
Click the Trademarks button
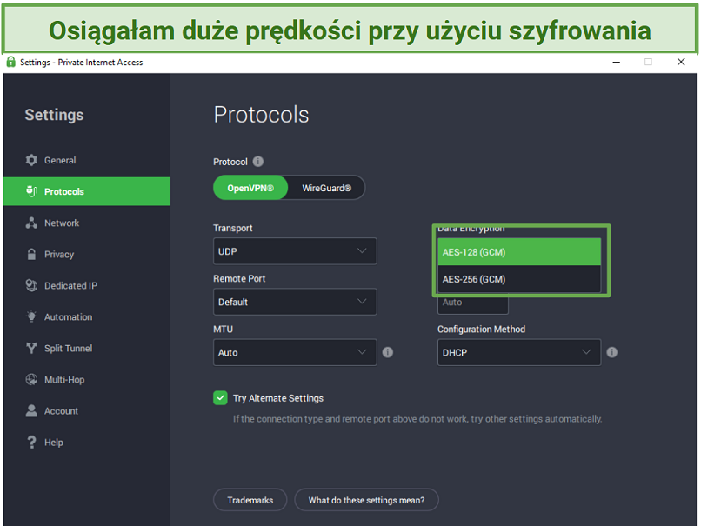(250, 500)
